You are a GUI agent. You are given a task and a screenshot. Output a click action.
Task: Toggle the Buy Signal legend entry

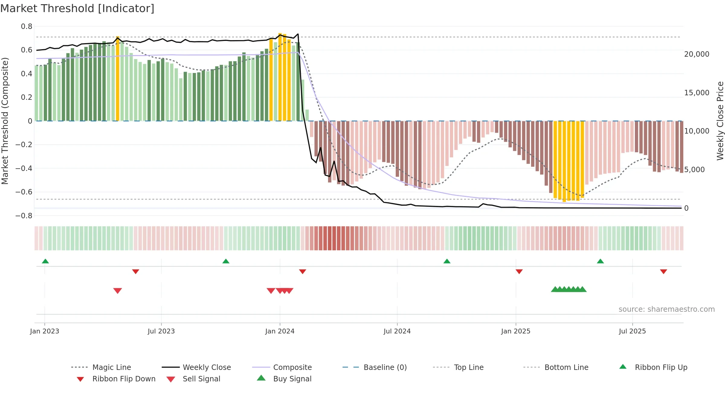click(284, 379)
